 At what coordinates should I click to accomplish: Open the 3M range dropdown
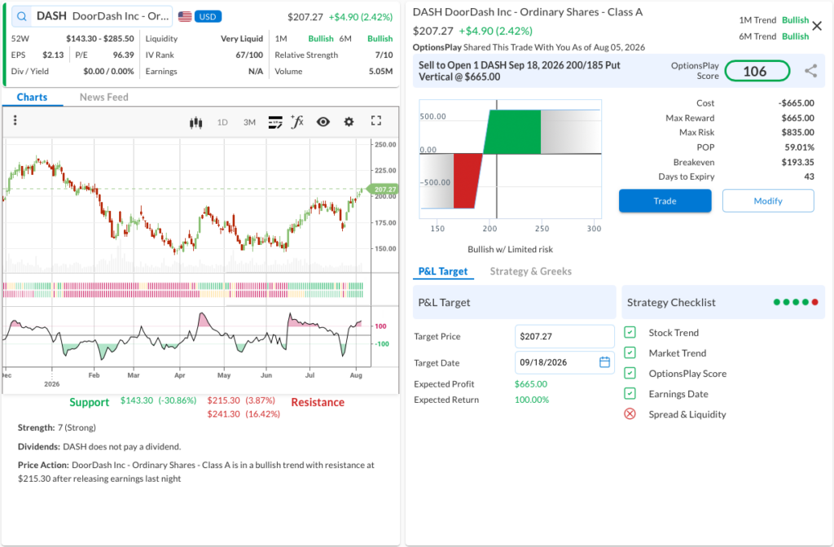[x=249, y=122]
